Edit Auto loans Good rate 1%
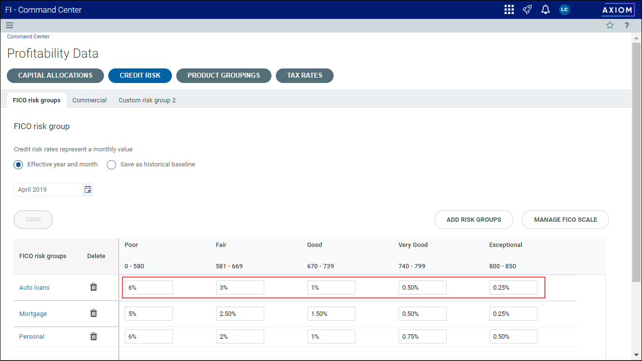This screenshot has width=642, height=361. click(x=331, y=287)
